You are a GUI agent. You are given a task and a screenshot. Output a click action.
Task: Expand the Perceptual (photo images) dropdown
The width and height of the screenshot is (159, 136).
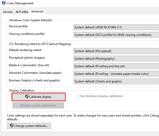click(116, 59)
